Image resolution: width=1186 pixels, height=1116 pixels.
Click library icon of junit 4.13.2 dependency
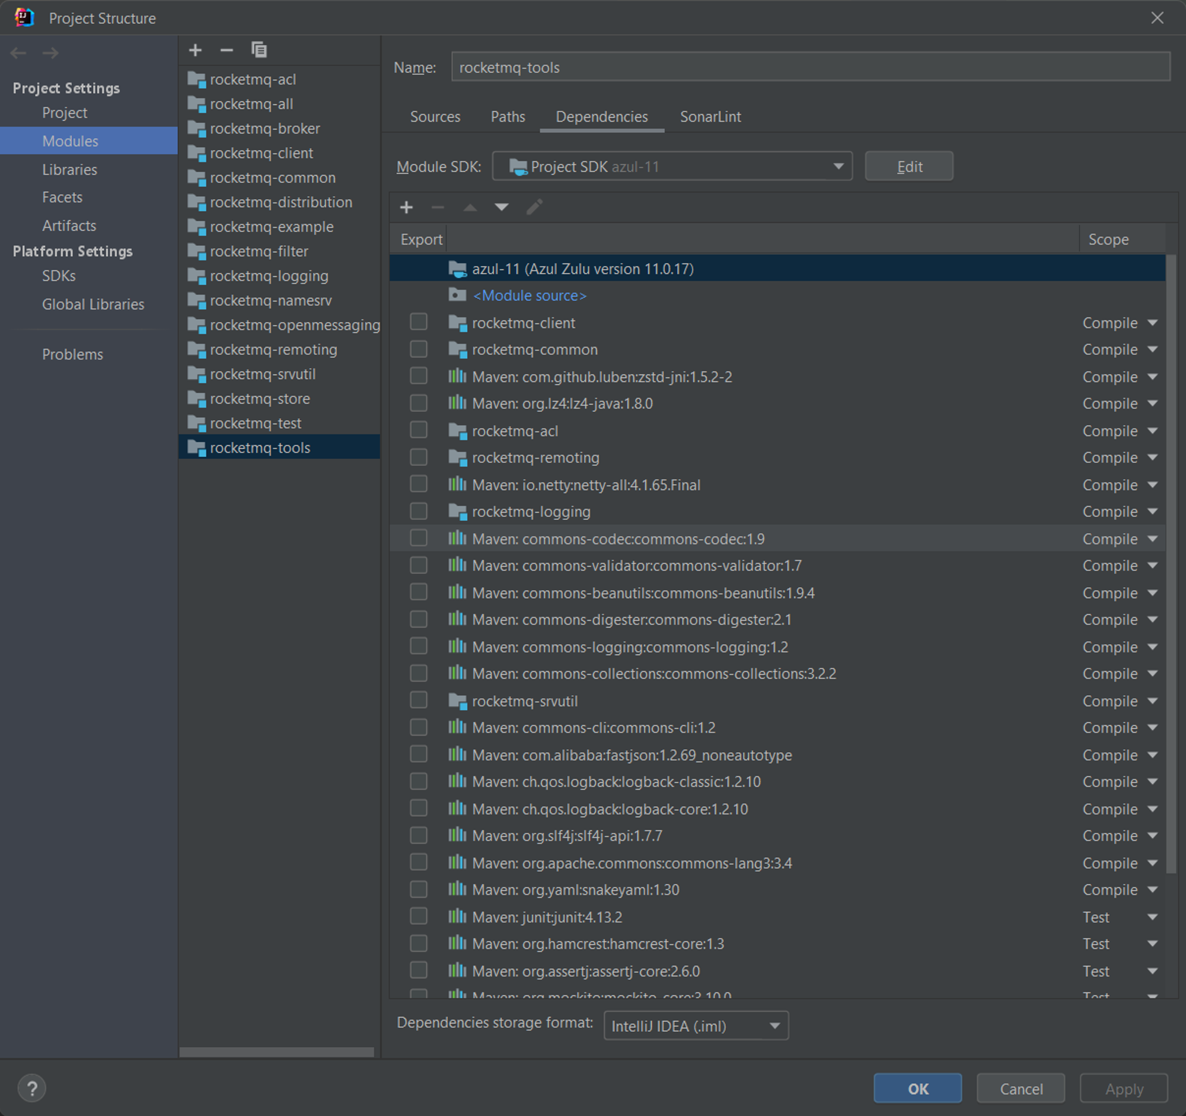click(458, 916)
